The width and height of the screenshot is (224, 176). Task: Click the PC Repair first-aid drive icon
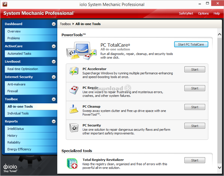click(x=74, y=90)
